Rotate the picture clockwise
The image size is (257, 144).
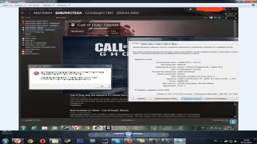tap(155, 135)
